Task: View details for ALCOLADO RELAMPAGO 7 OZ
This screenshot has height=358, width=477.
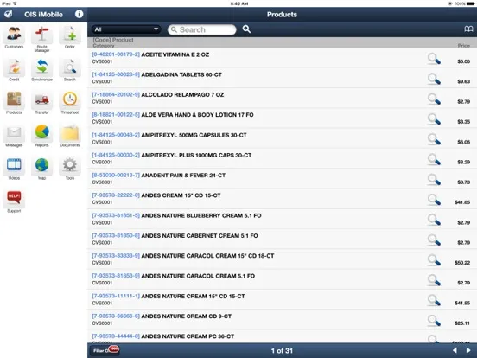Action: tap(434, 99)
